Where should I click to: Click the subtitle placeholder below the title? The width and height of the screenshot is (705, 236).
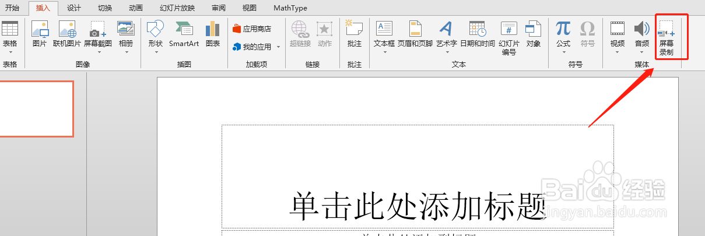418,233
